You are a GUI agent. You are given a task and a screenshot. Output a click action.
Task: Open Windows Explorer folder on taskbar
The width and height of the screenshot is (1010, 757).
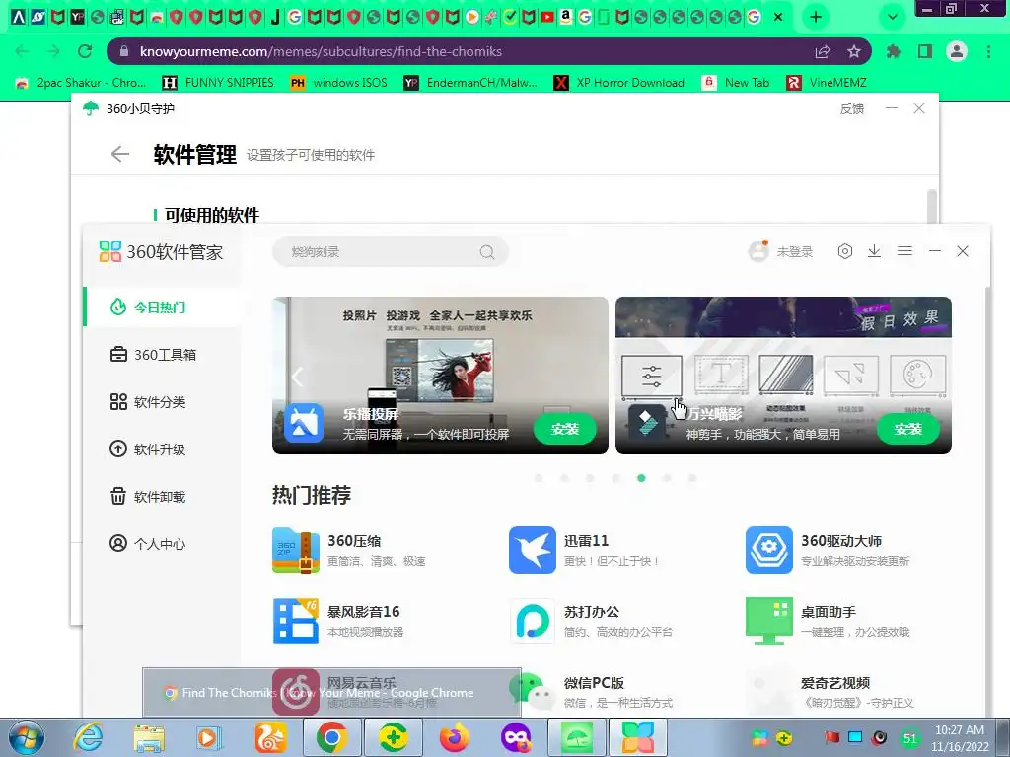(x=149, y=737)
